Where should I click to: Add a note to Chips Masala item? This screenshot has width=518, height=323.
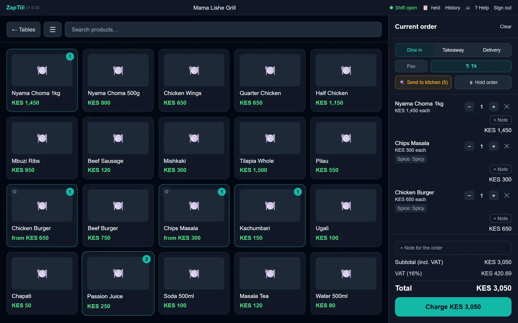pyautogui.click(x=501, y=169)
